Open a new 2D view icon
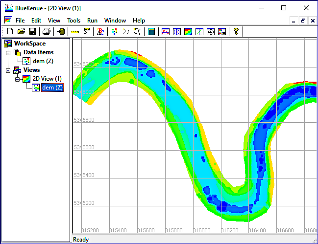Image resolution: width=318 pixels, height=244 pixels. point(188,32)
